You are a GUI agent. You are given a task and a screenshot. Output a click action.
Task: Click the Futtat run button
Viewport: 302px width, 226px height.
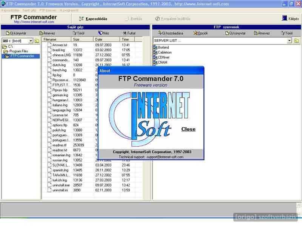[129, 33]
